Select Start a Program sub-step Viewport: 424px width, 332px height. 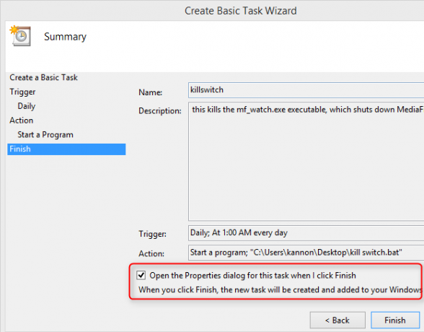coord(45,135)
